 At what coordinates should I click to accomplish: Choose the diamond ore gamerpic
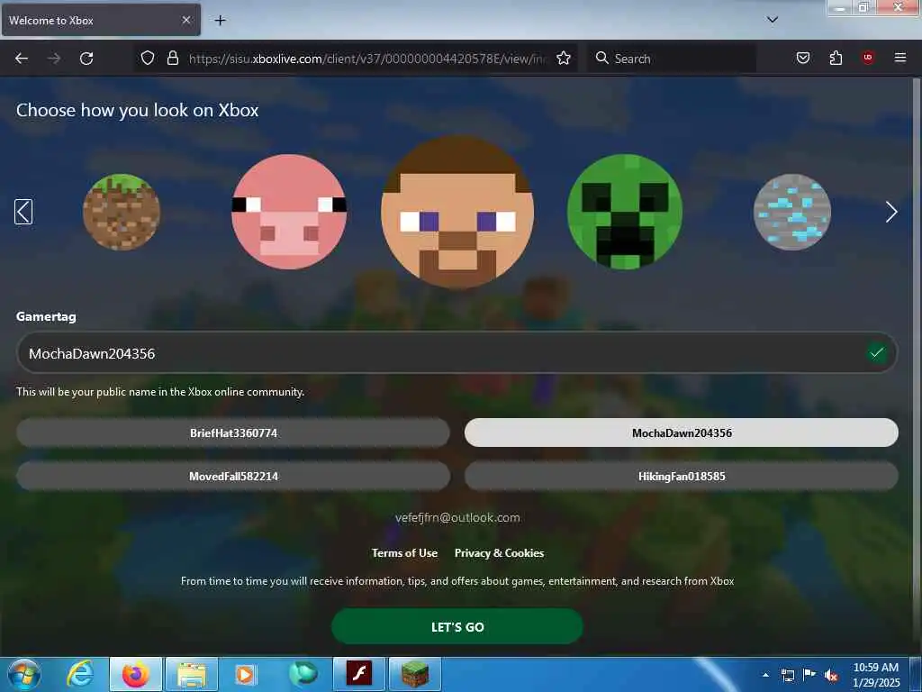point(792,212)
